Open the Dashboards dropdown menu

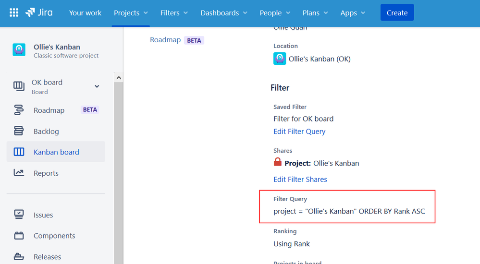[224, 13]
